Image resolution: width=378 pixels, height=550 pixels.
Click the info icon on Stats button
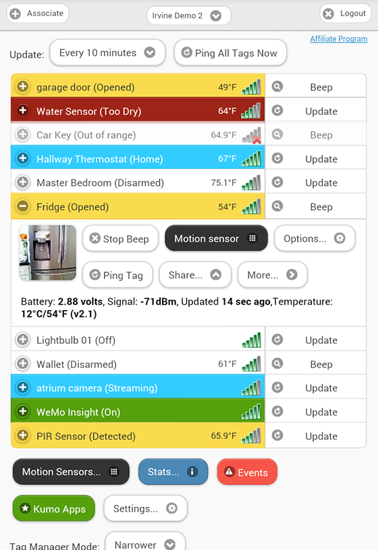[x=192, y=472]
